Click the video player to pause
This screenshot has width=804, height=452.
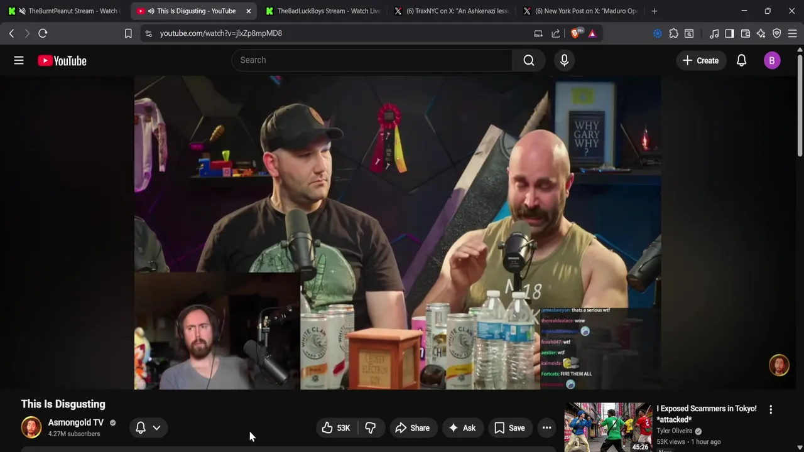coord(397,232)
